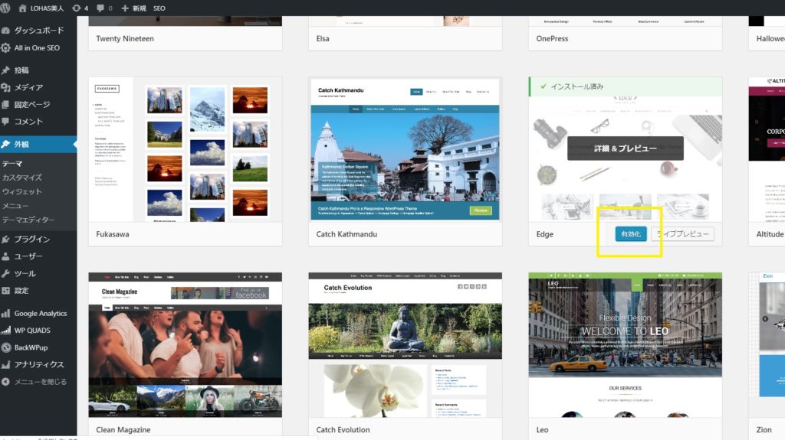The image size is (785, 440).
Task: Click the メディア media icon
Action: coord(6,87)
